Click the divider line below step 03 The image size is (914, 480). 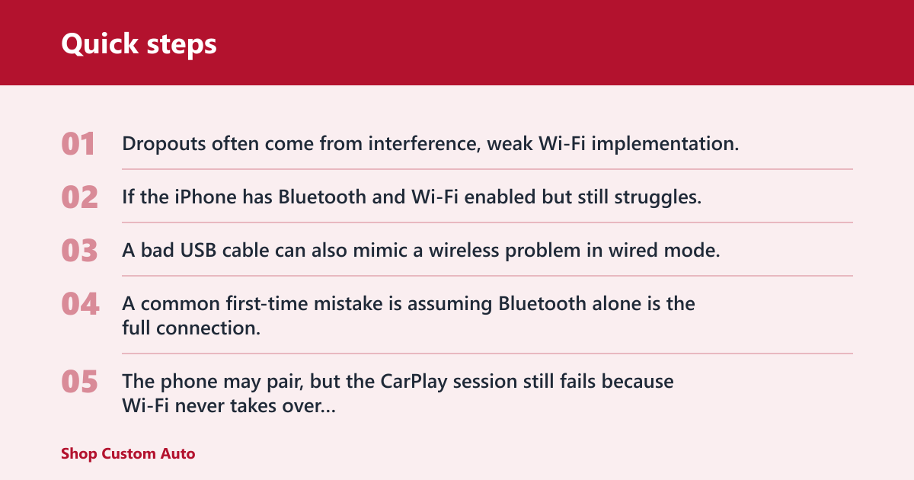point(487,276)
